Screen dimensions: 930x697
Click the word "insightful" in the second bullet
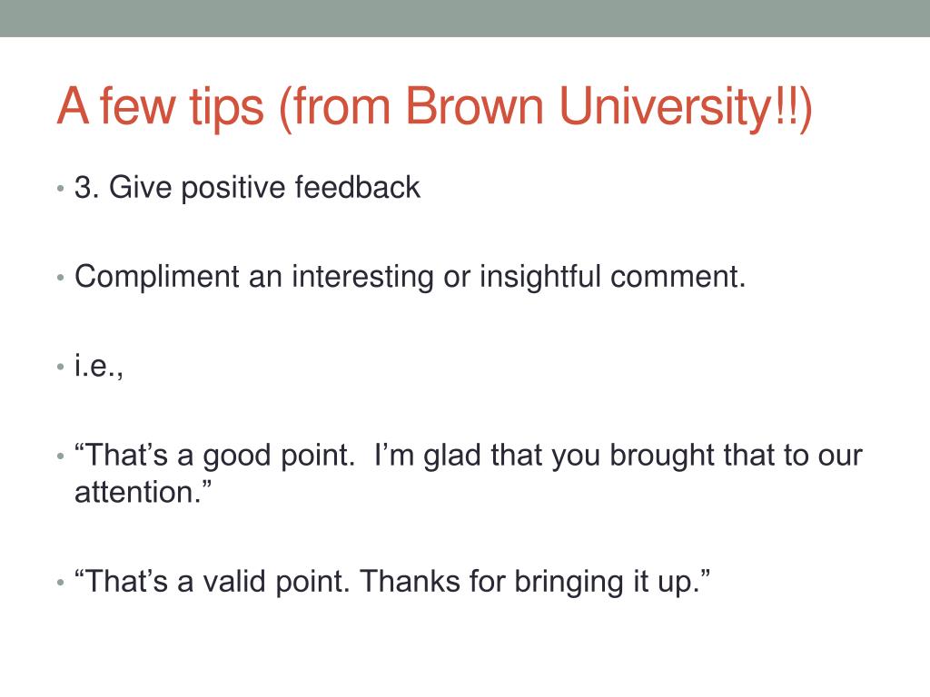[x=540, y=278]
